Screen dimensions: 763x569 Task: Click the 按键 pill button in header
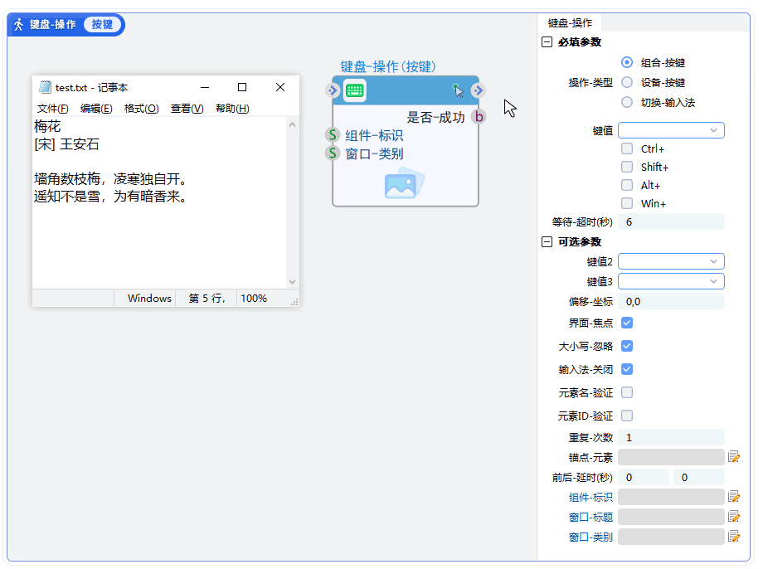pyautogui.click(x=102, y=24)
